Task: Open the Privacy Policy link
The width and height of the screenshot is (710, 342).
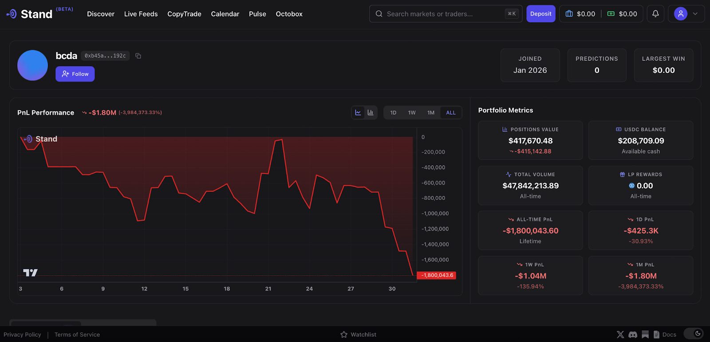Action: 22,334
